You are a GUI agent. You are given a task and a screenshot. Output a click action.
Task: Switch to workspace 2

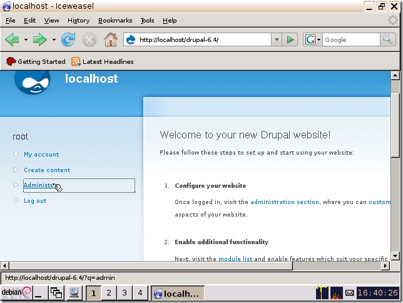coord(109,293)
